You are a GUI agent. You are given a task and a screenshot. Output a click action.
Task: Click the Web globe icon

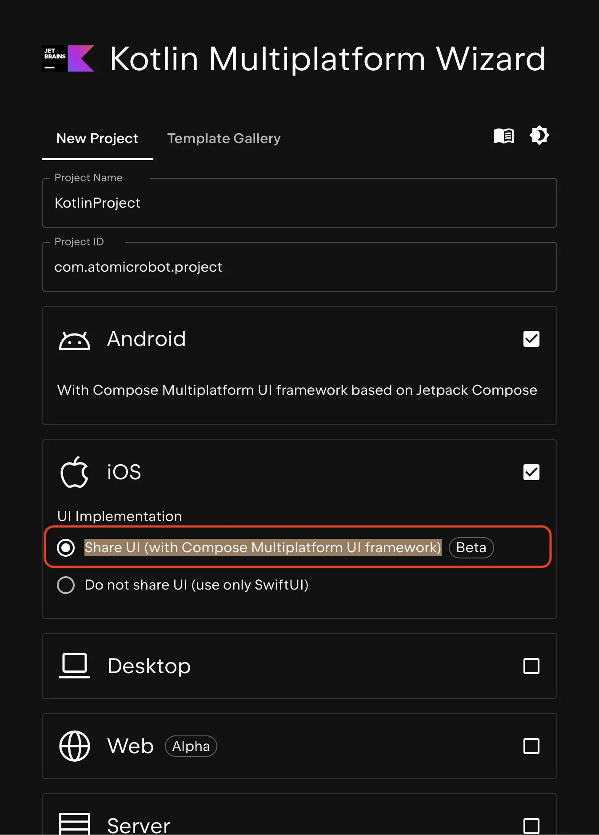tap(75, 746)
